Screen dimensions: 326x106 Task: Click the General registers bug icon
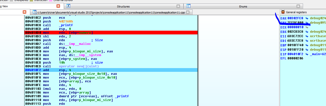(283, 12)
